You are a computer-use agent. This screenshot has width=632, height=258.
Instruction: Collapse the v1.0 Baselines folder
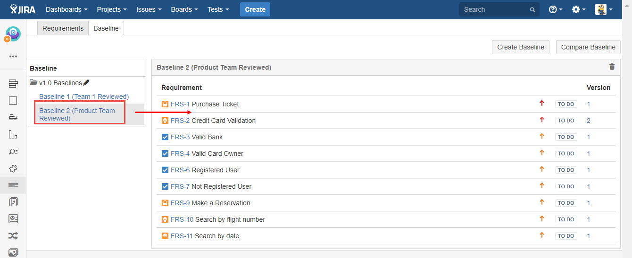click(x=33, y=82)
